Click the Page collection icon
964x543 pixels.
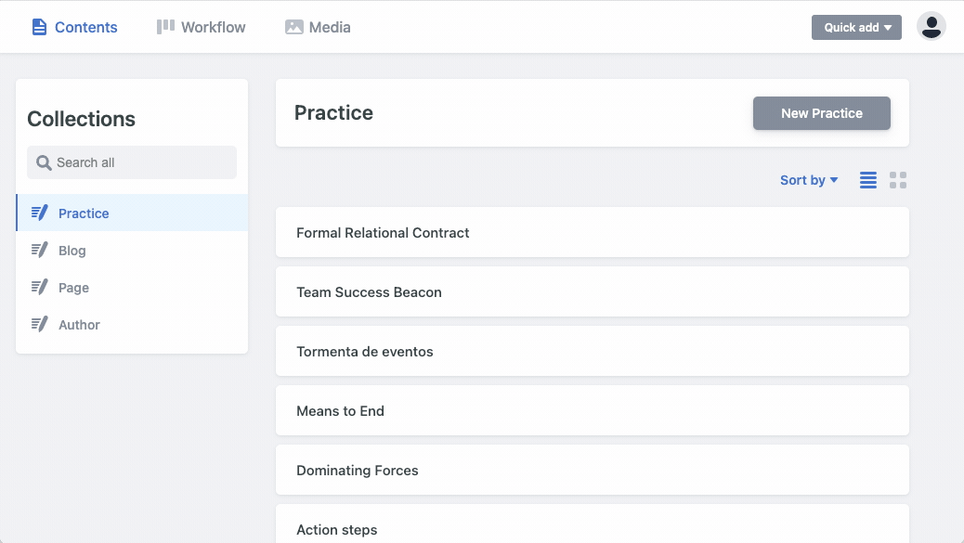(x=40, y=287)
